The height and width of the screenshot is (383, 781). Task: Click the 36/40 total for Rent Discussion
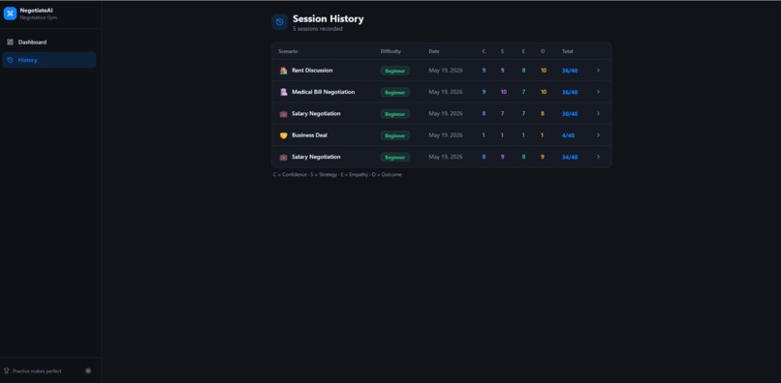(x=570, y=71)
